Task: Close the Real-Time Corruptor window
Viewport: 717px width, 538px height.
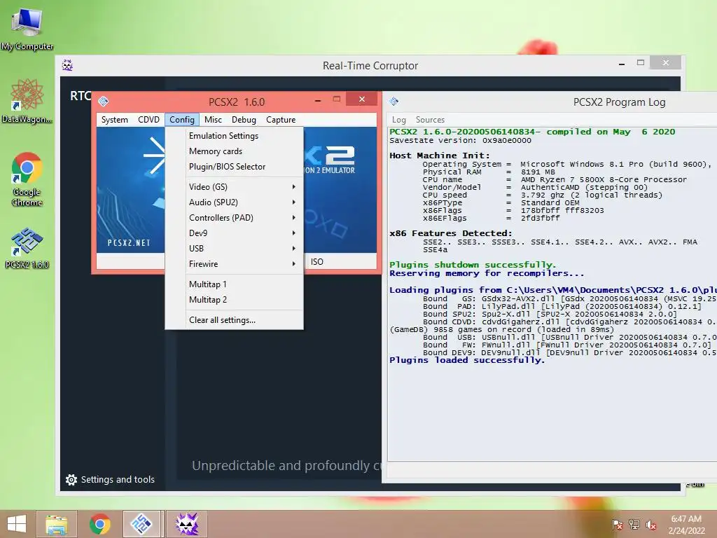Action: point(665,62)
